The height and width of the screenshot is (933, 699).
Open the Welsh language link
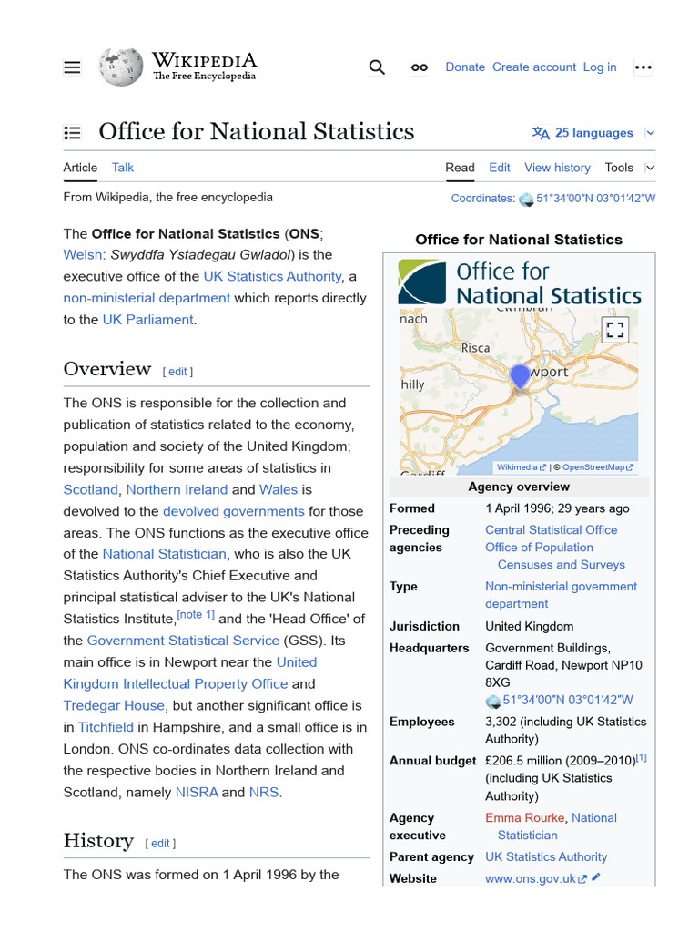point(83,255)
